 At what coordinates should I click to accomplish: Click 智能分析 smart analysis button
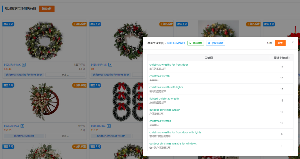(x=47, y=9)
